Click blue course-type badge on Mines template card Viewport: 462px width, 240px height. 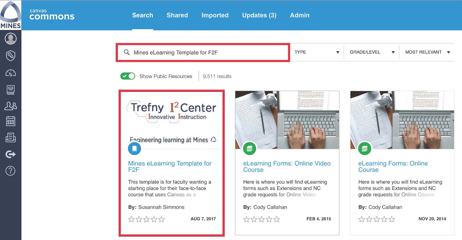pyautogui.click(x=134, y=148)
